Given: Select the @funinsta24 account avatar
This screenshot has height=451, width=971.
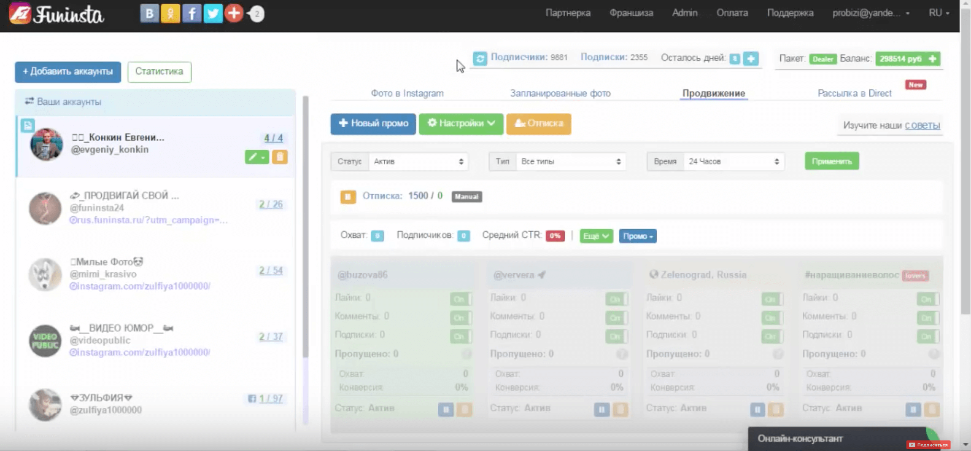Looking at the screenshot, I should click(45, 208).
